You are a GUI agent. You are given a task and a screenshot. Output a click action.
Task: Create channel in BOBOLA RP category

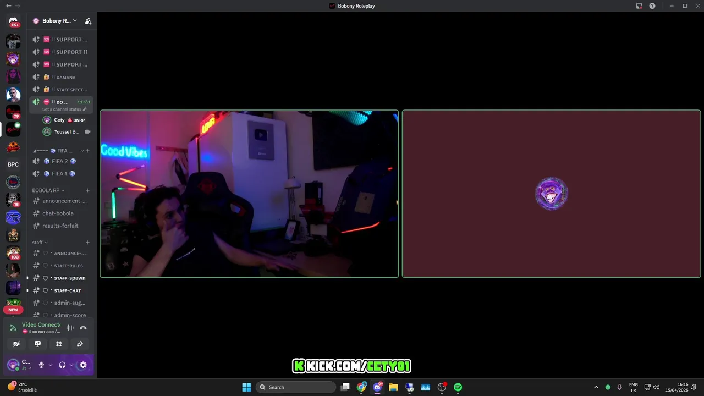tap(87, 190)
